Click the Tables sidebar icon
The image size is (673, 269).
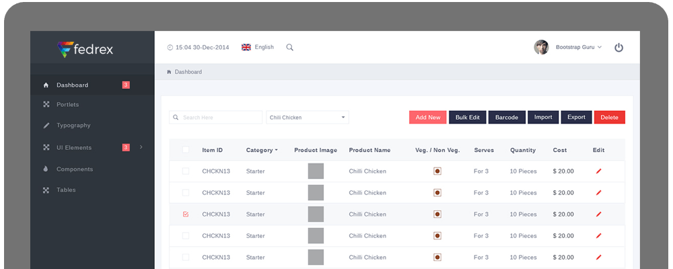[46, 190]
